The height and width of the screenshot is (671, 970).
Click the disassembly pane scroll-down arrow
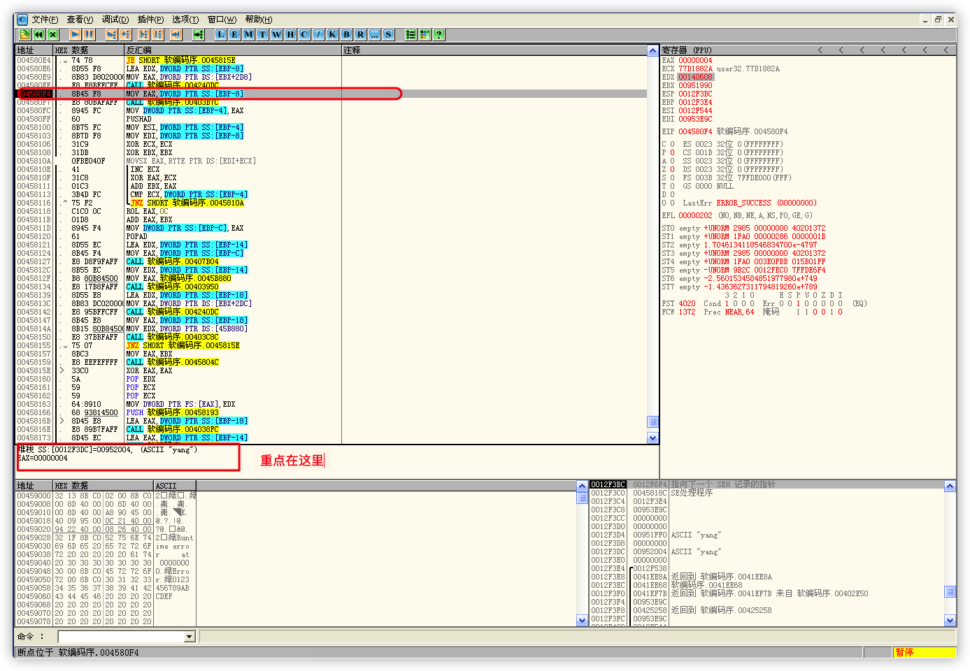652,438
